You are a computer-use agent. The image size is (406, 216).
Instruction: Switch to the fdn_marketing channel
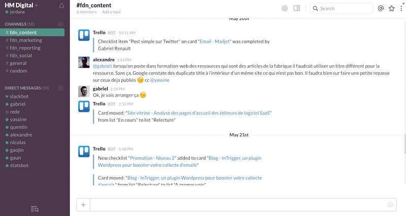click(x=24, y=40)
